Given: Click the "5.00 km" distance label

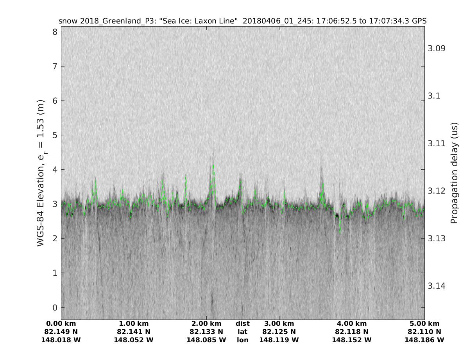Looking at the screenshot, I should (424, 324).
